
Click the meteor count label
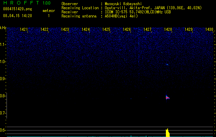(49, 11)
